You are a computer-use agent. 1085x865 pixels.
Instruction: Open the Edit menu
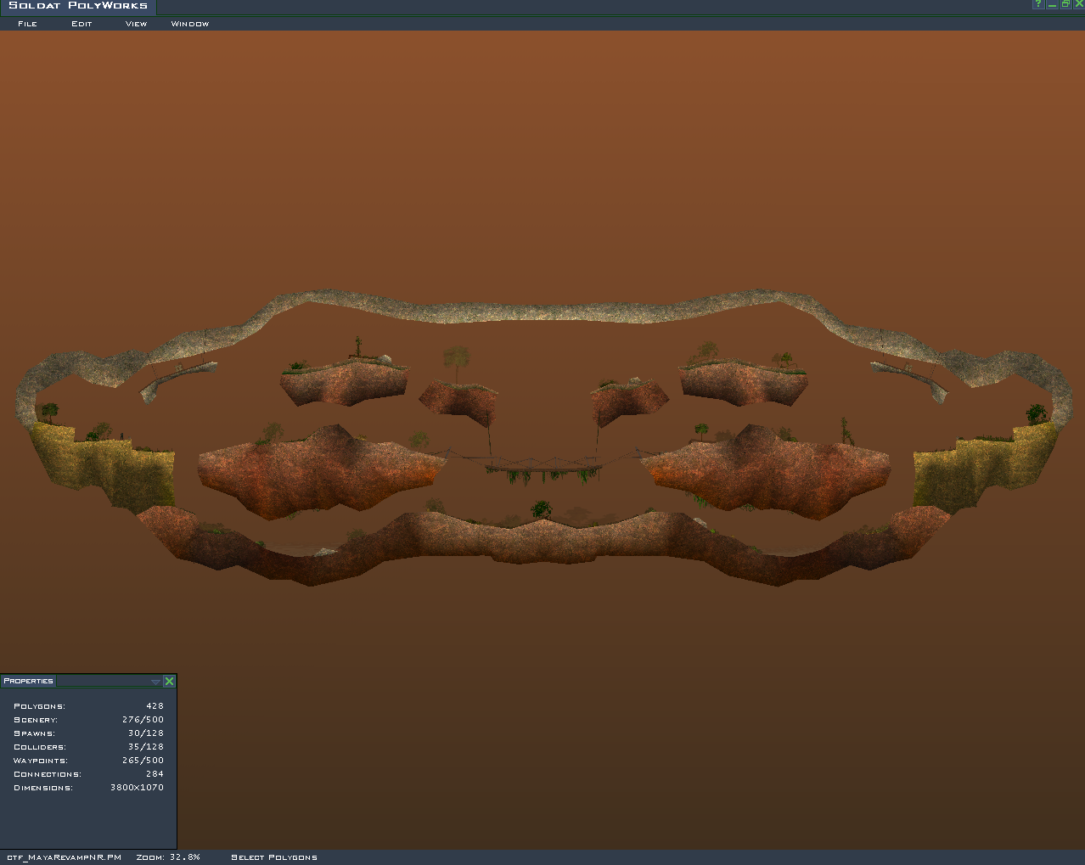point(82,24)
